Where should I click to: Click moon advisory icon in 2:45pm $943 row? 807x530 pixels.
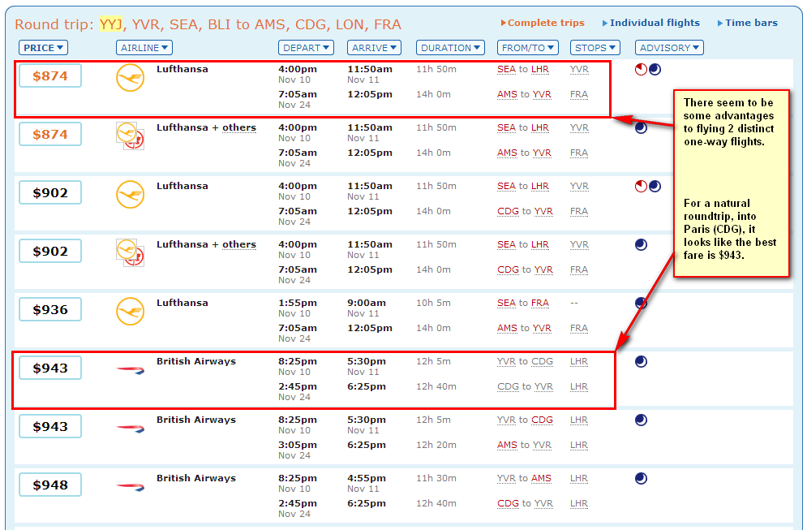tap(641, 361)
